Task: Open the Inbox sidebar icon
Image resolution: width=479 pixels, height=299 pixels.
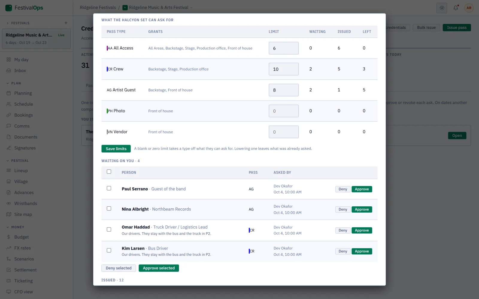Action: coord(9,71)
